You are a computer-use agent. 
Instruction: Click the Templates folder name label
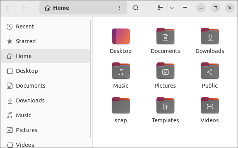[x=165, y=120]
